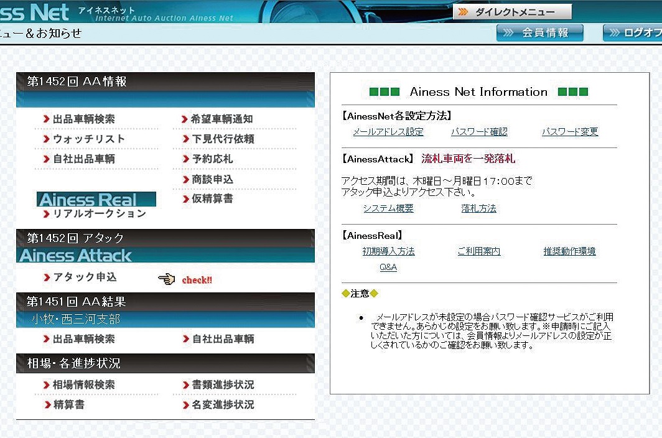Open the ウォッチリスト menu item
Image resolution: width=662 pixels, height=438 pixels.
pos(84,139)
